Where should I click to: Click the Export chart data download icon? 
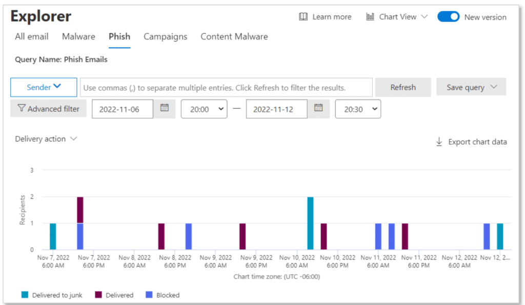coord(439,142)
